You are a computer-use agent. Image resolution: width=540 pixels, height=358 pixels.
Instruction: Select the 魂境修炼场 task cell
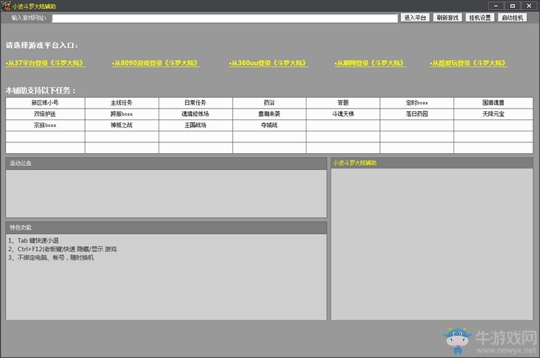point(195,114)
